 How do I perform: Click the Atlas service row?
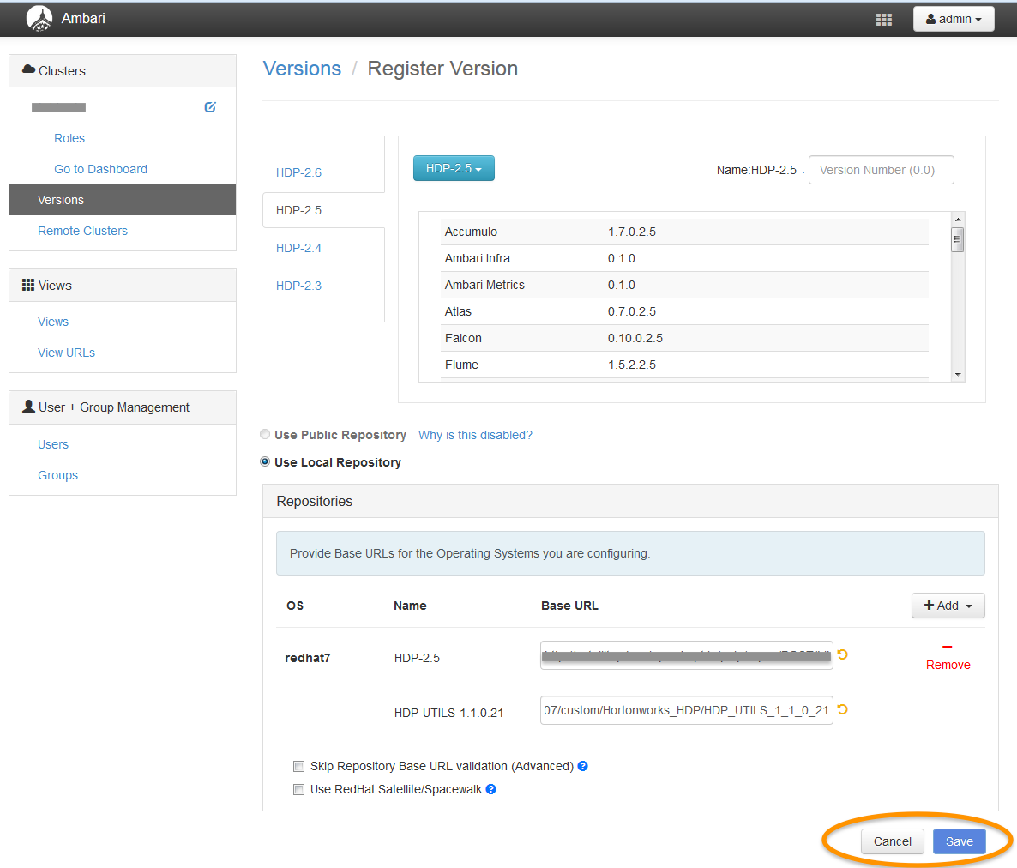pyautogui.click(x=684, y=311)
